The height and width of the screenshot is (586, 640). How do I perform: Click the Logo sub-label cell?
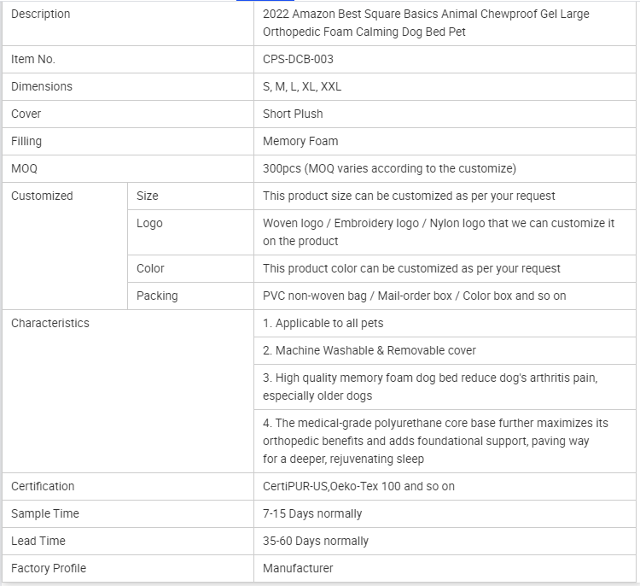149,224
